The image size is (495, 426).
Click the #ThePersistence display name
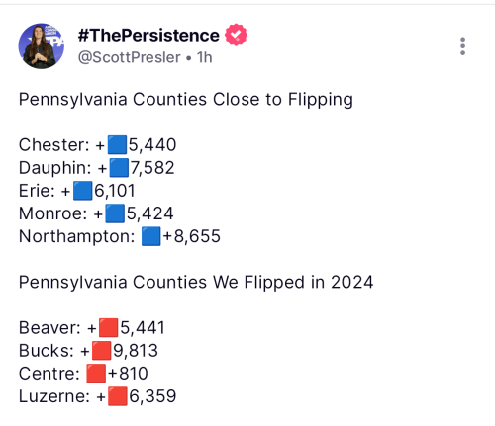click(148, 35)
